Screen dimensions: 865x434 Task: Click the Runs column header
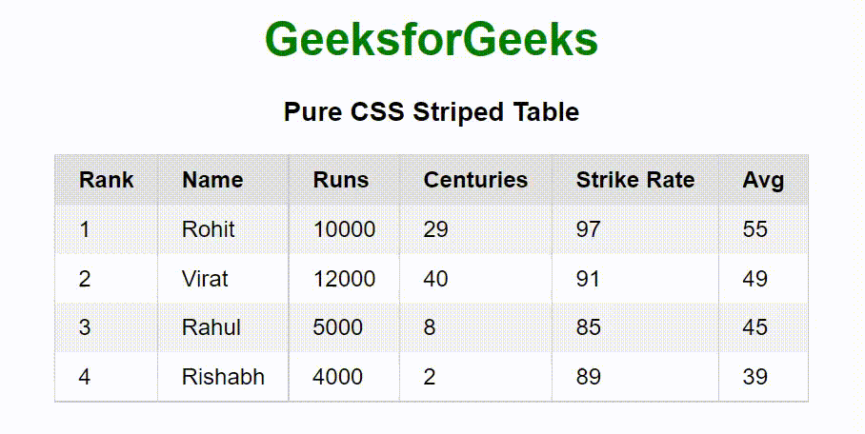tap(341, 180)
